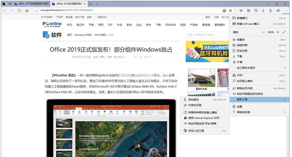This screenshot has width=292, height=157.
Task: Open the 手机 navigation link
Action: (69, 25)
